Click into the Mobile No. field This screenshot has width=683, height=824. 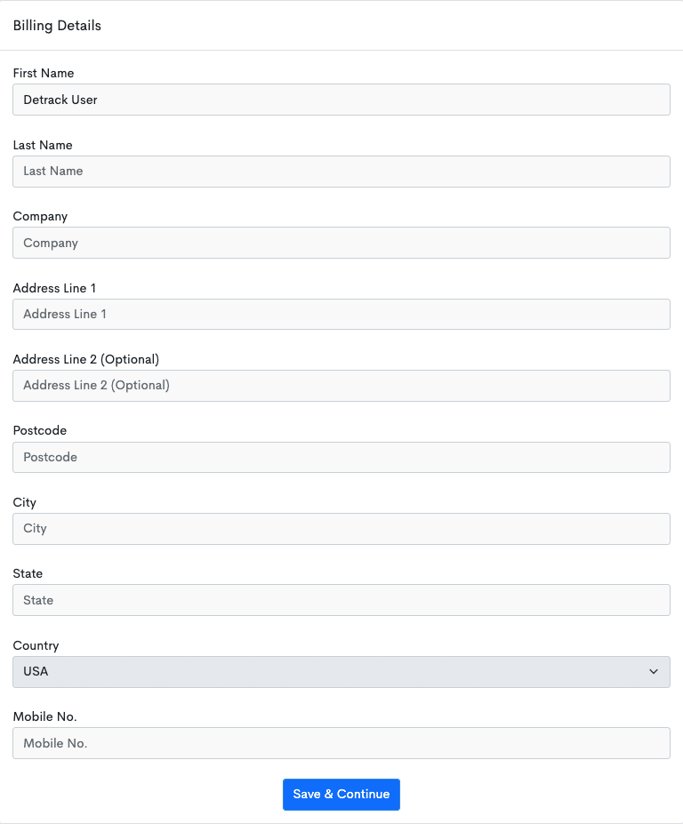[341, 743]
